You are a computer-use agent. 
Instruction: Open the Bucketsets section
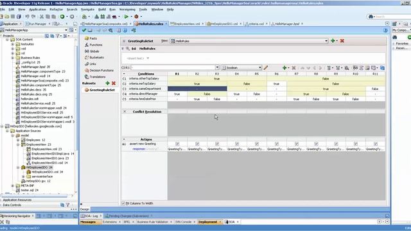coord(96,57)
